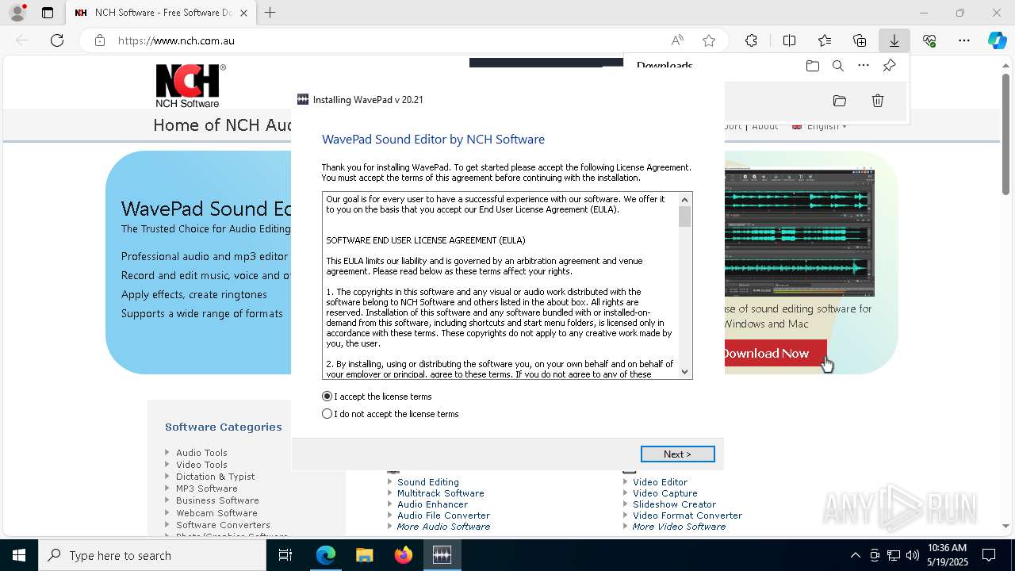Open tab actions menu icon

pyautogui.click(x=48, y=13)
